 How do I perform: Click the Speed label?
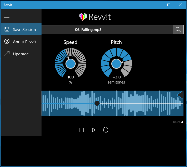click(x=70, y=42)
